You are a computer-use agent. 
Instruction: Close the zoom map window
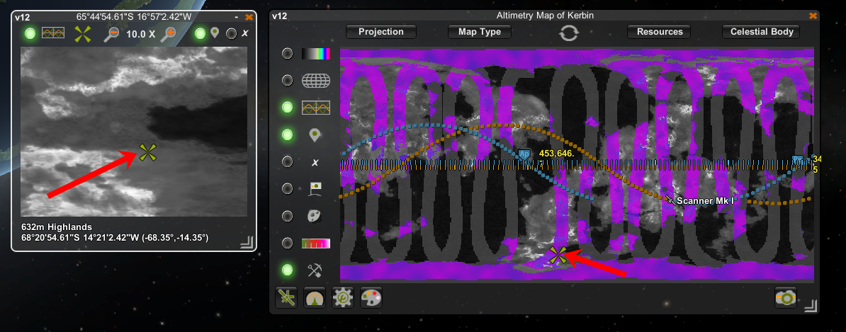coord(249,17)
